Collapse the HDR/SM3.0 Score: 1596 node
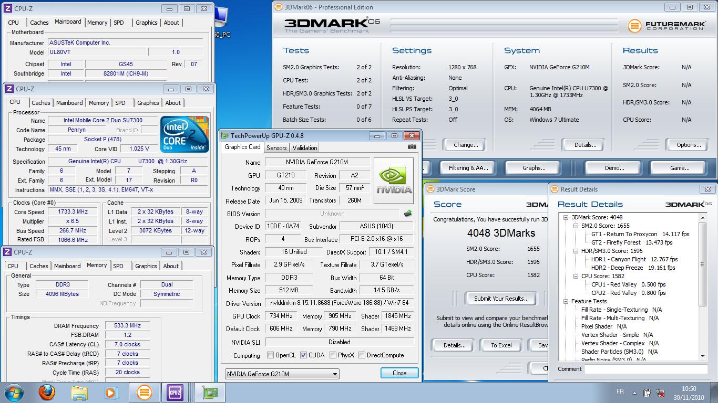The height and width of the screenshot is (403, 718). (576, 251)
